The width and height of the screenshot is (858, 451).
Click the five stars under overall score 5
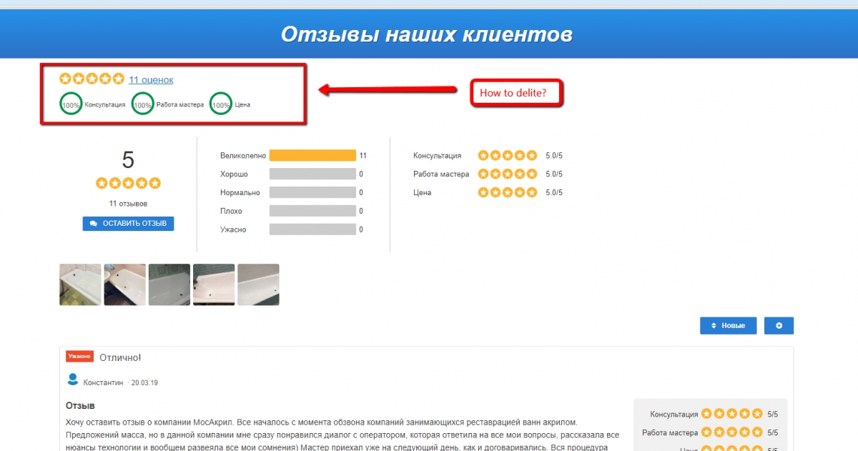(128, 184)
